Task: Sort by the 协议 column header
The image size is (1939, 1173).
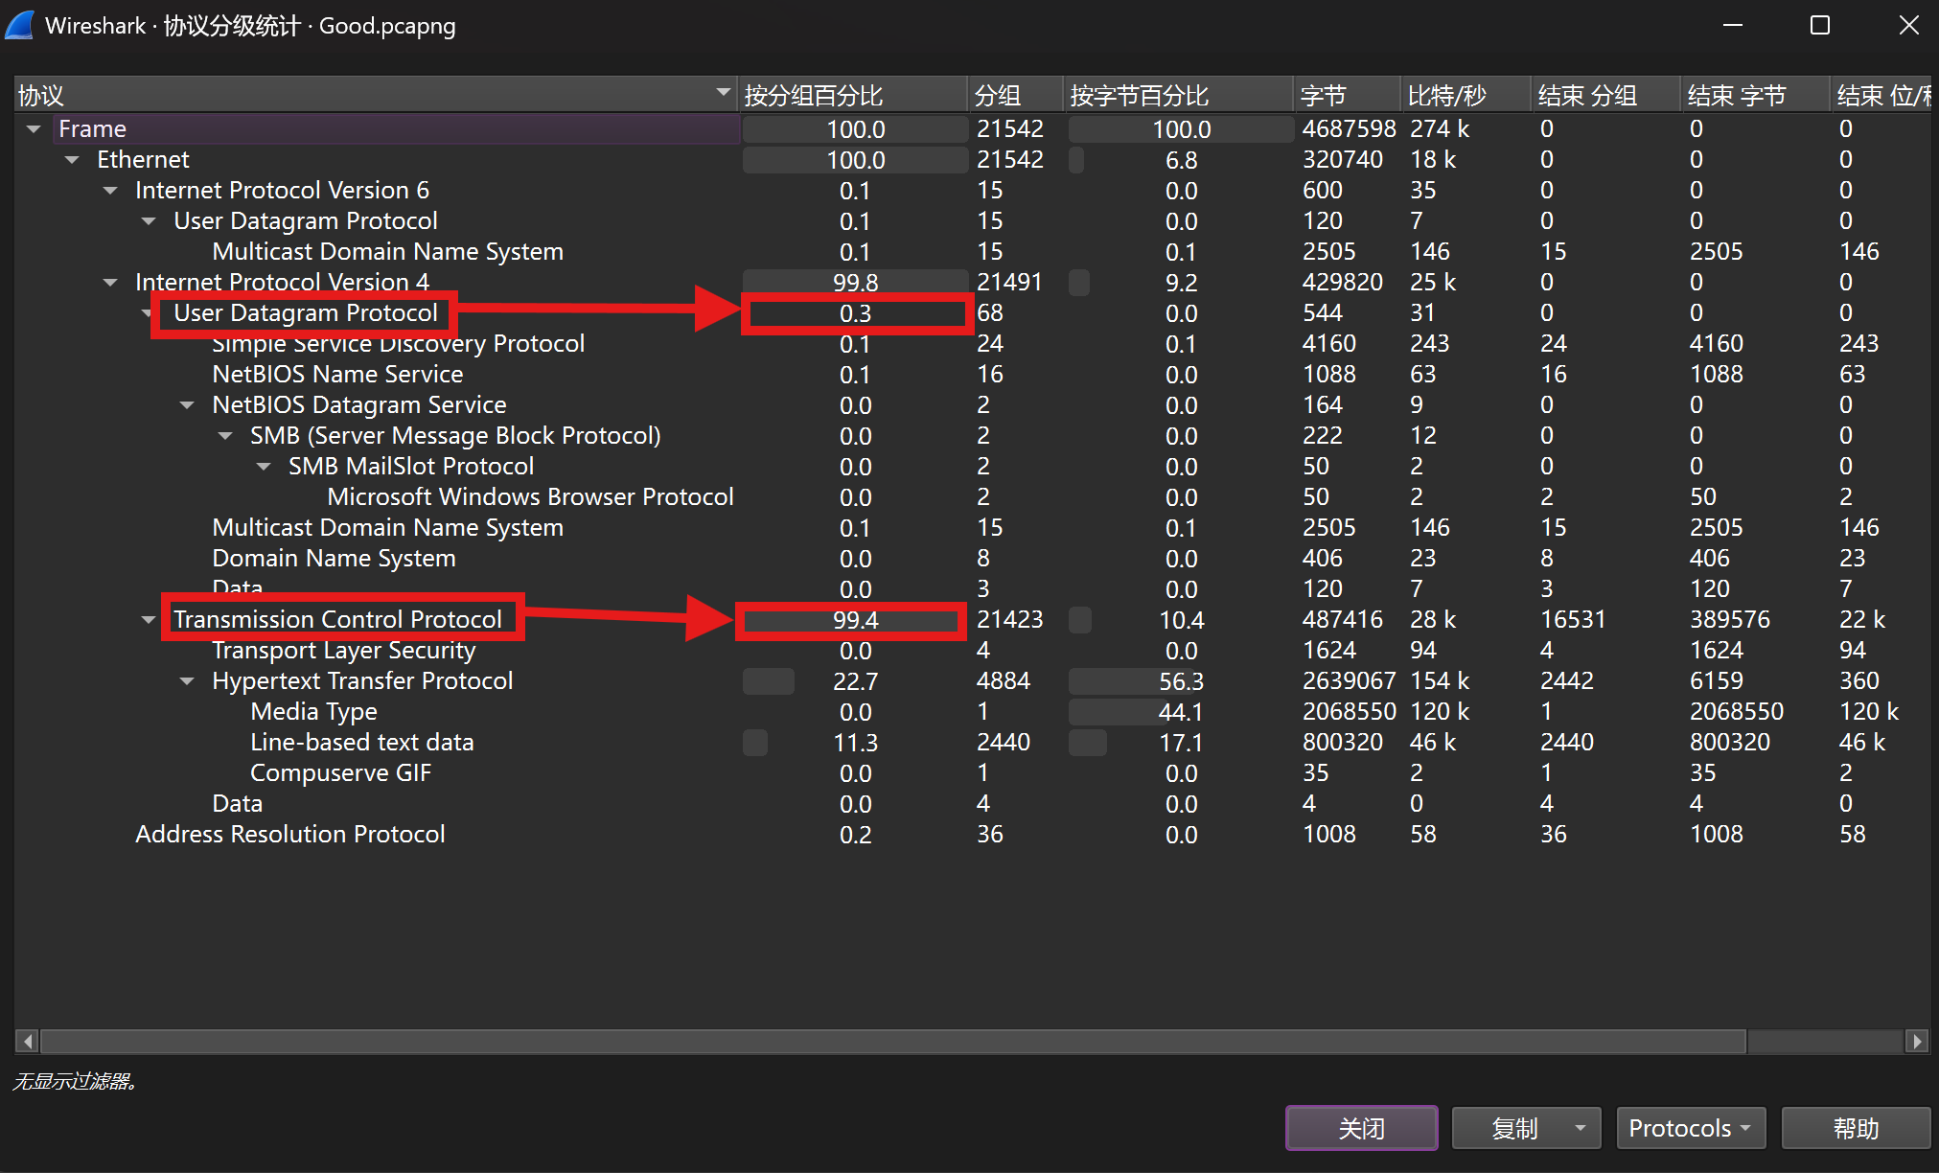Action: (376, 95)
